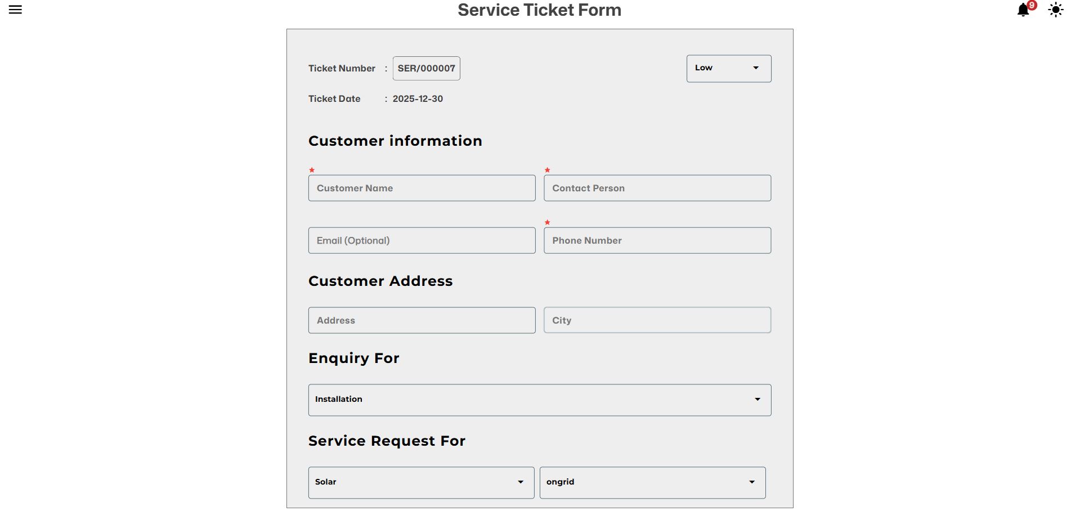
Task: Open the hamburger navigation menu
Action: (15, 10)
